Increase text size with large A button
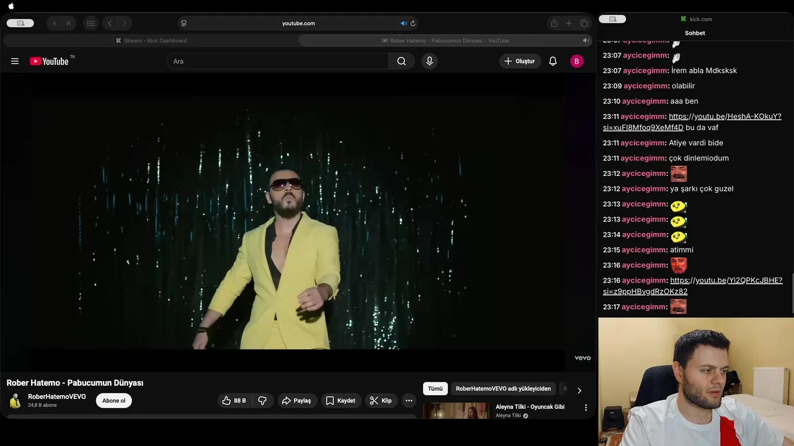Viewport: 794px width, 446px height. 68,24
